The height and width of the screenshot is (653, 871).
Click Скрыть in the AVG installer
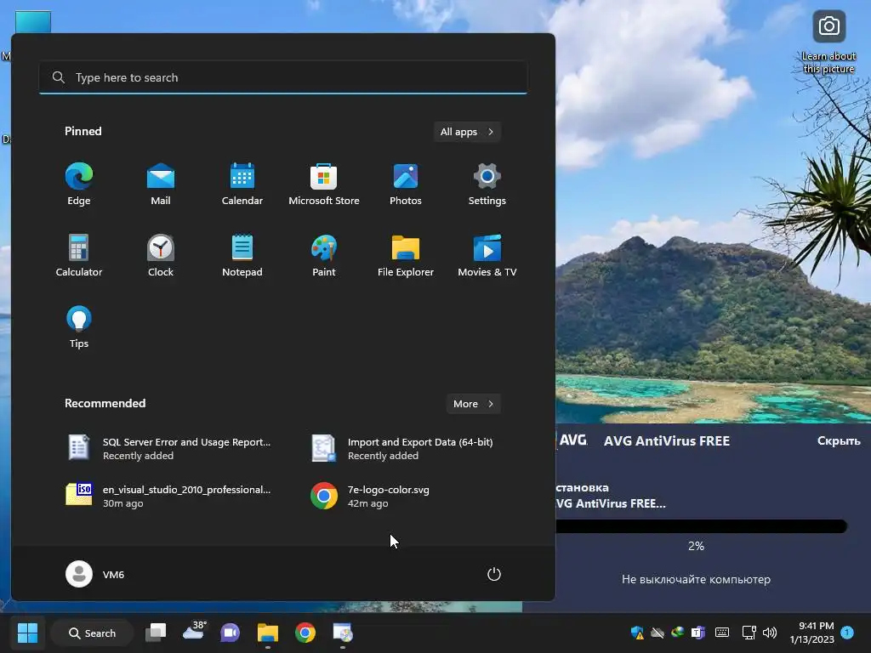click(x=838, y=441)
